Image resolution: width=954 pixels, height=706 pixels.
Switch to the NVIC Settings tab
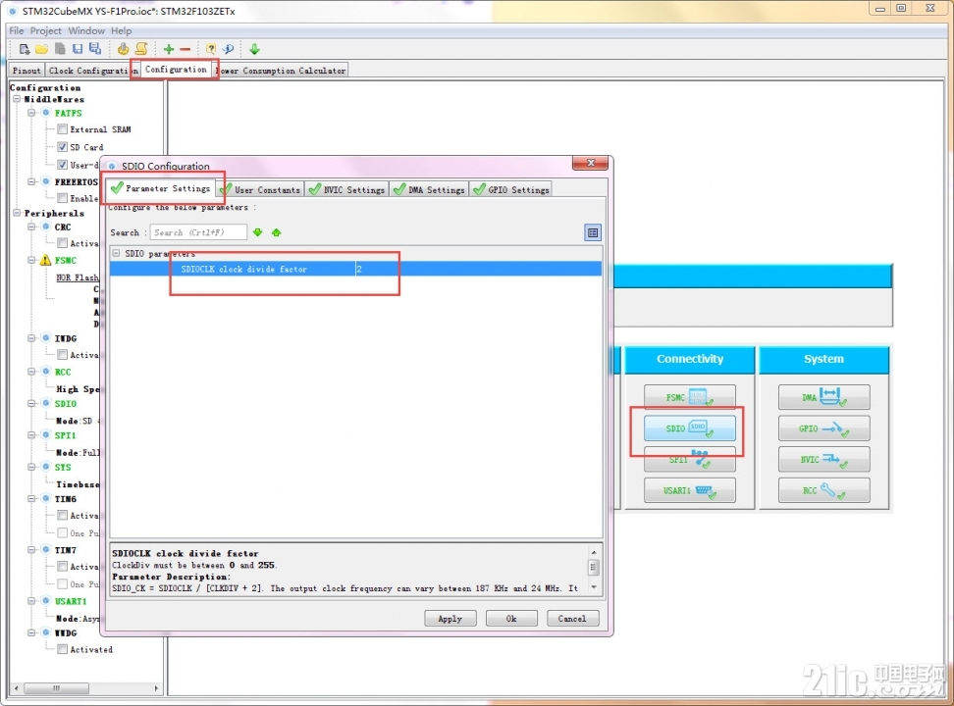pyautogui.click(x=346, y=189)
